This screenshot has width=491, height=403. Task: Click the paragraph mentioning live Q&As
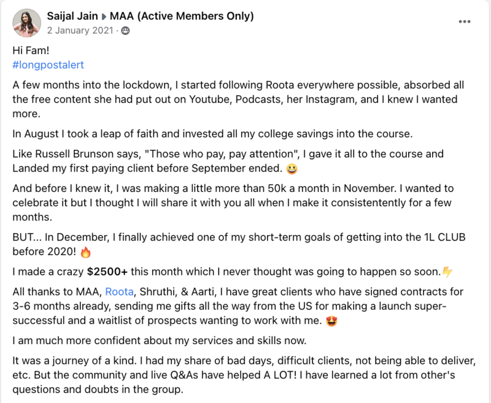click(x=244, y=375)
